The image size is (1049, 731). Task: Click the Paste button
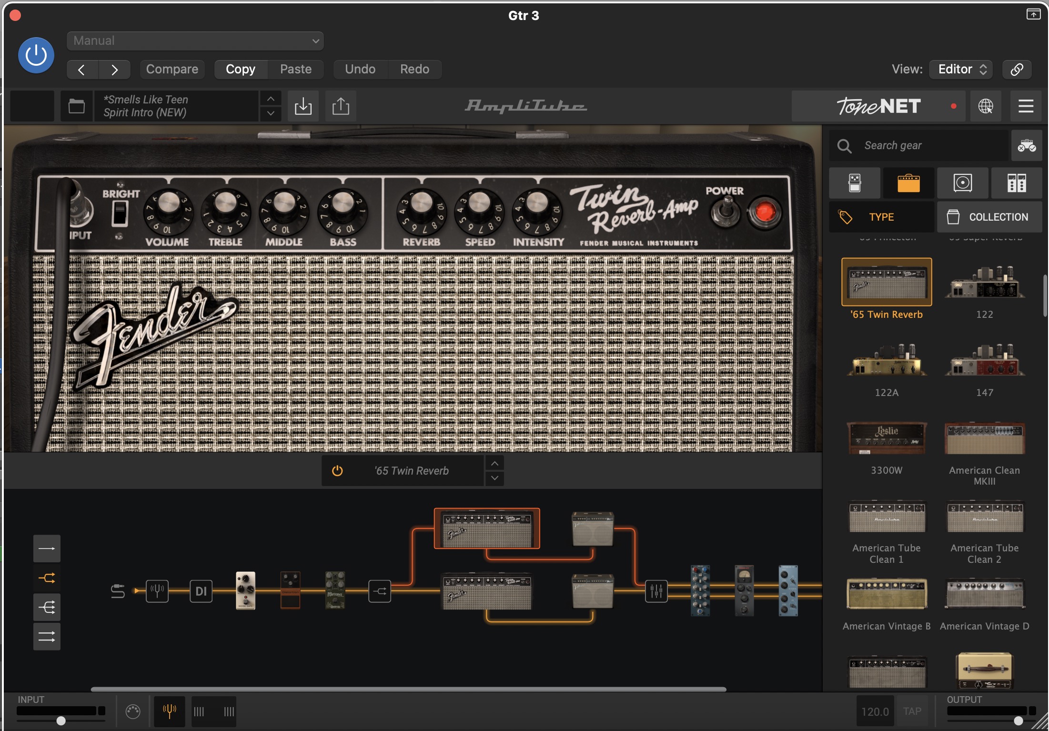coord(296,70)
